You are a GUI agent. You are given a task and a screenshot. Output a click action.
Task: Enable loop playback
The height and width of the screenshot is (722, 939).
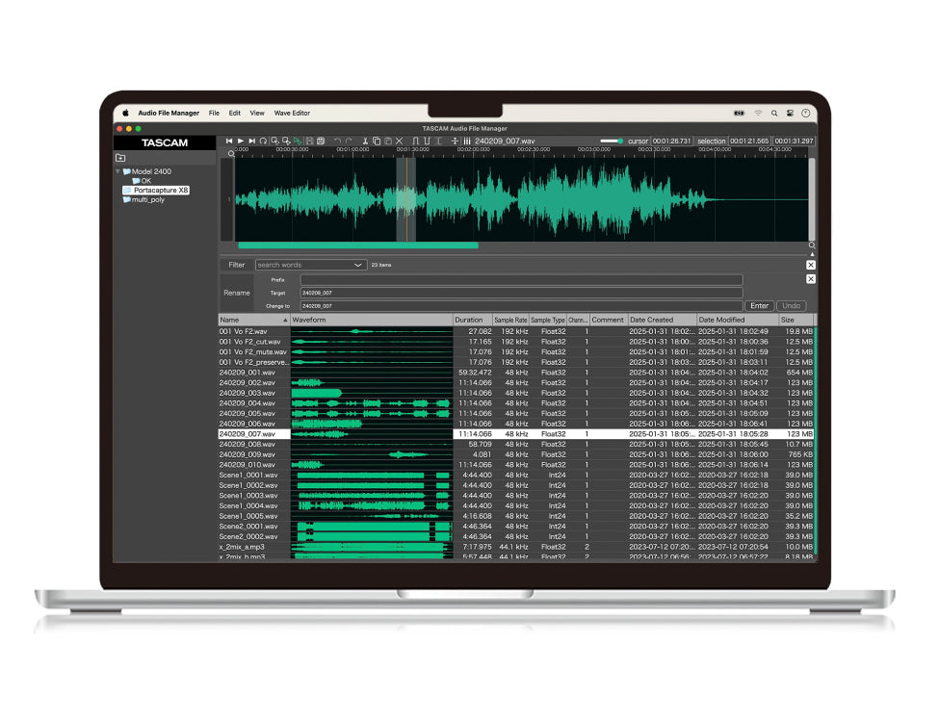click(x=263, y=141)
